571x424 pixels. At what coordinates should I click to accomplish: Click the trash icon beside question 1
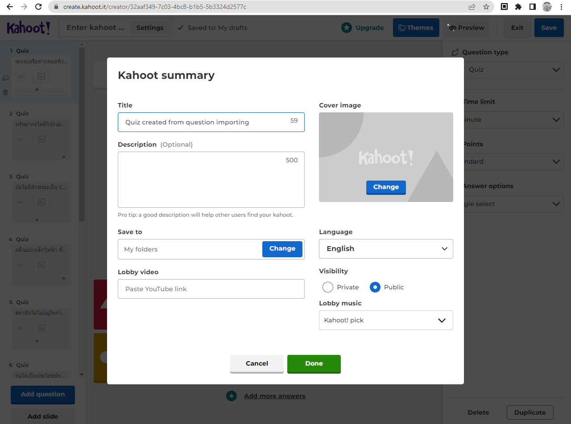5,92
